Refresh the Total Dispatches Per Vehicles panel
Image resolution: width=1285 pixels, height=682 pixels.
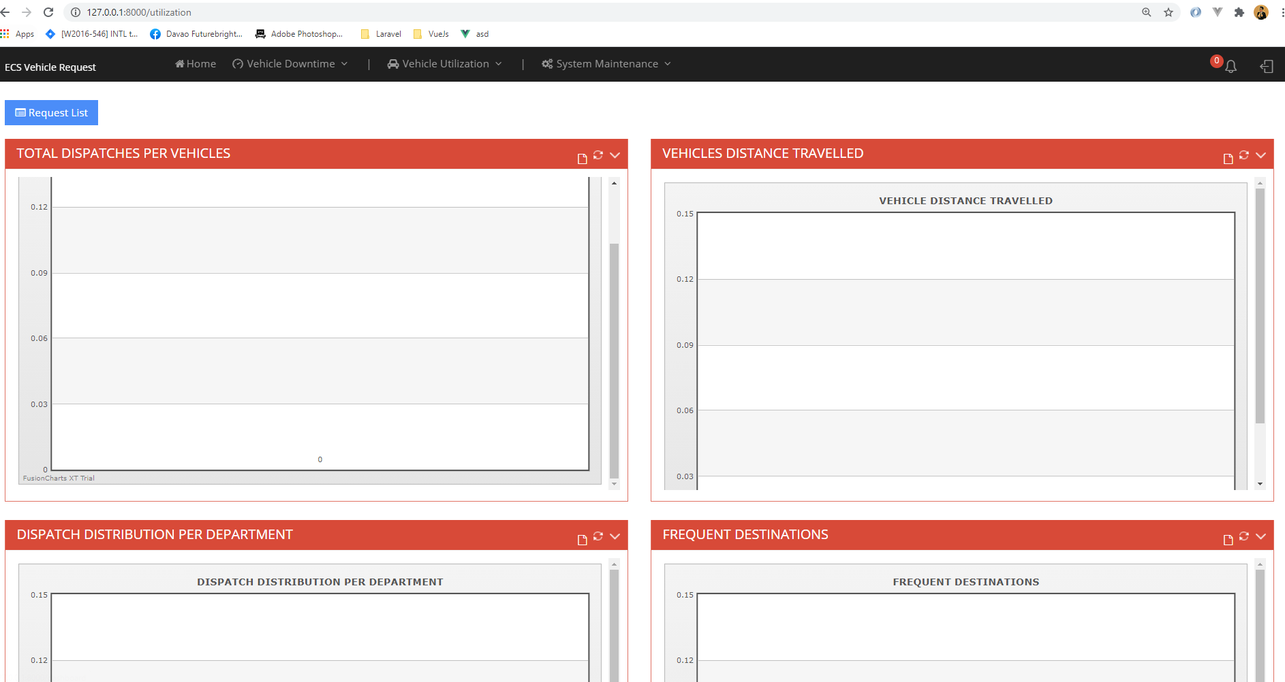pyautogui.click(x=598, y=155)
